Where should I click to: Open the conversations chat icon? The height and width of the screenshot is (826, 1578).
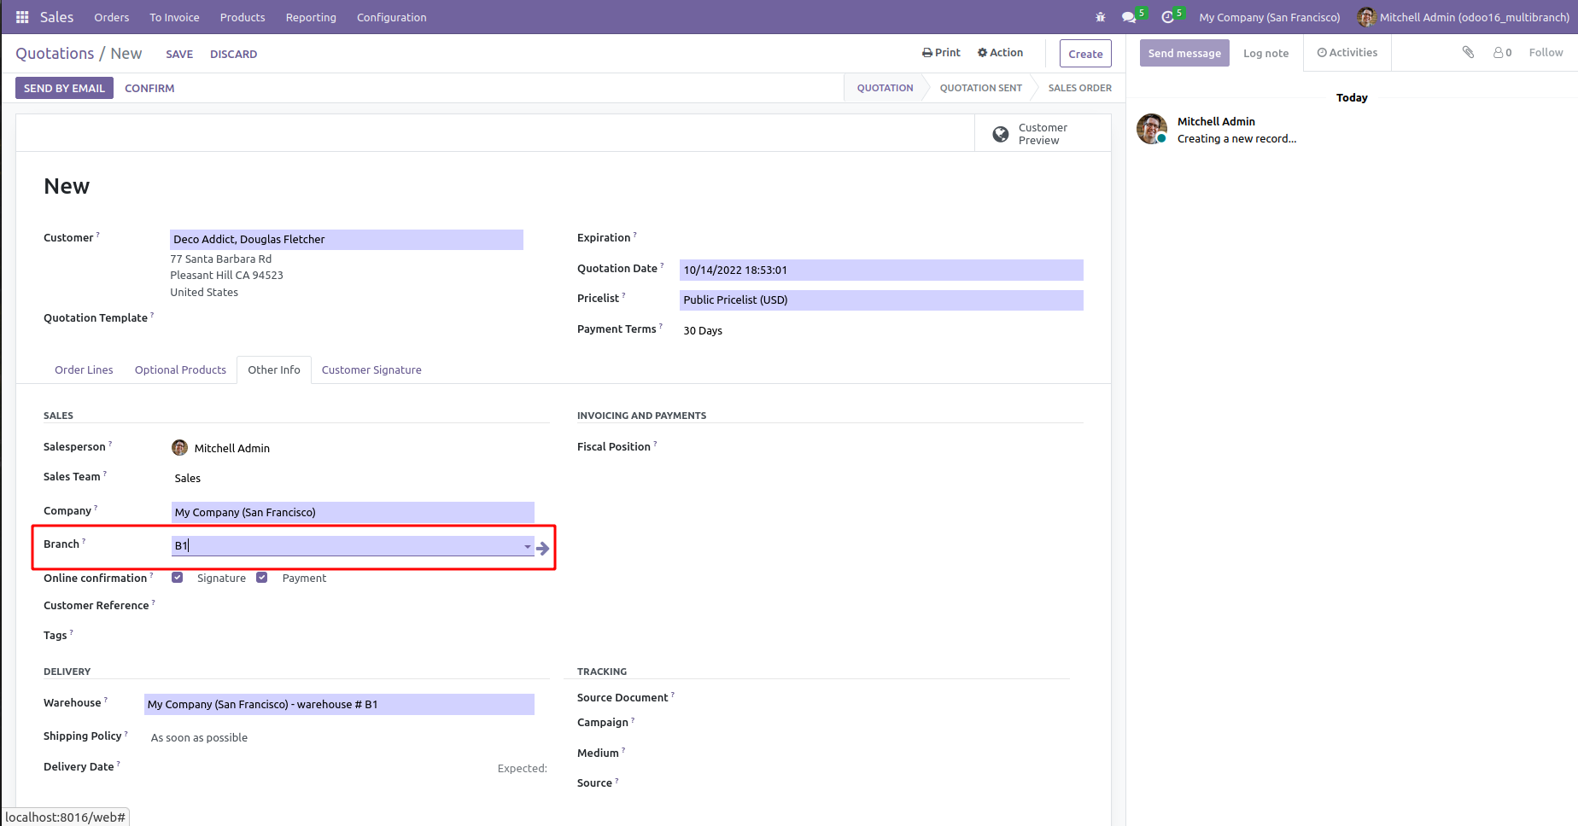[x=1129, y=17]
